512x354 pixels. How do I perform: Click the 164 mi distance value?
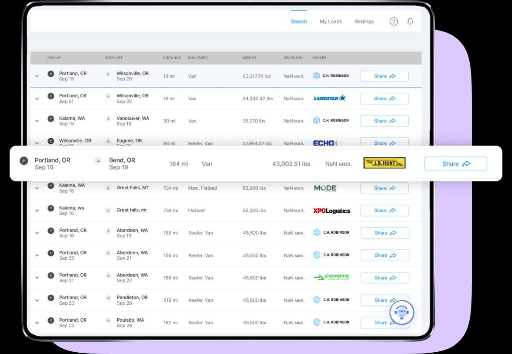click(179, 164)
